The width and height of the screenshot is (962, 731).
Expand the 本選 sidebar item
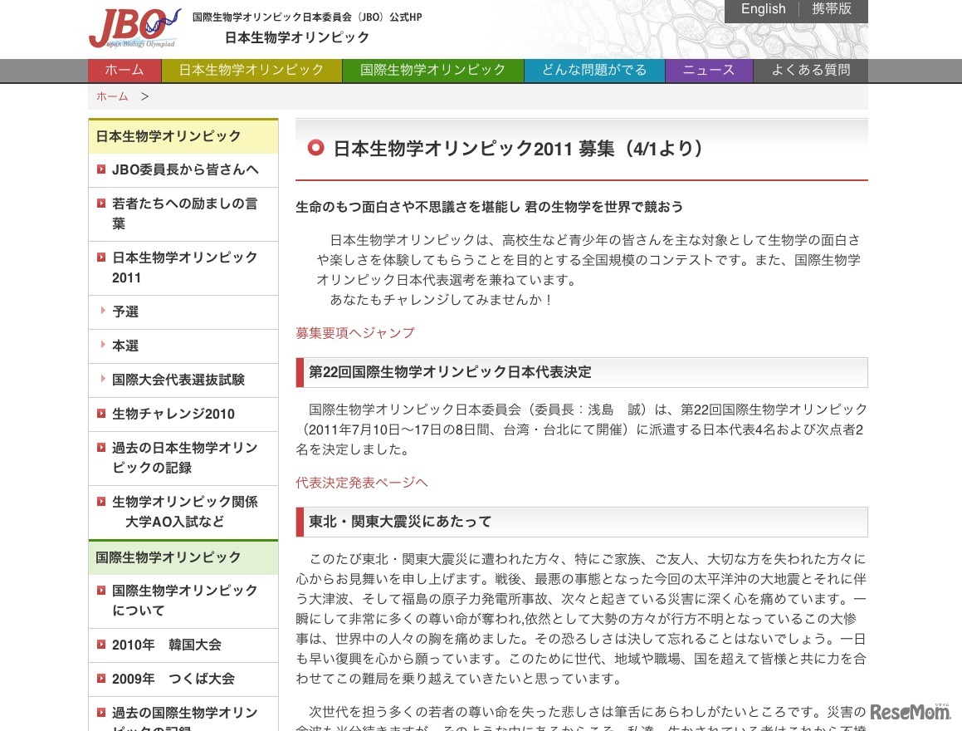125,346
